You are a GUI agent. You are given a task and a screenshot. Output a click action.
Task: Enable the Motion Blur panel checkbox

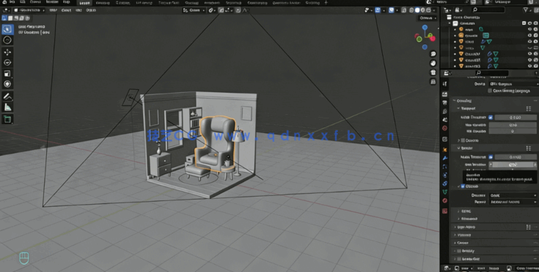[459, 259]
